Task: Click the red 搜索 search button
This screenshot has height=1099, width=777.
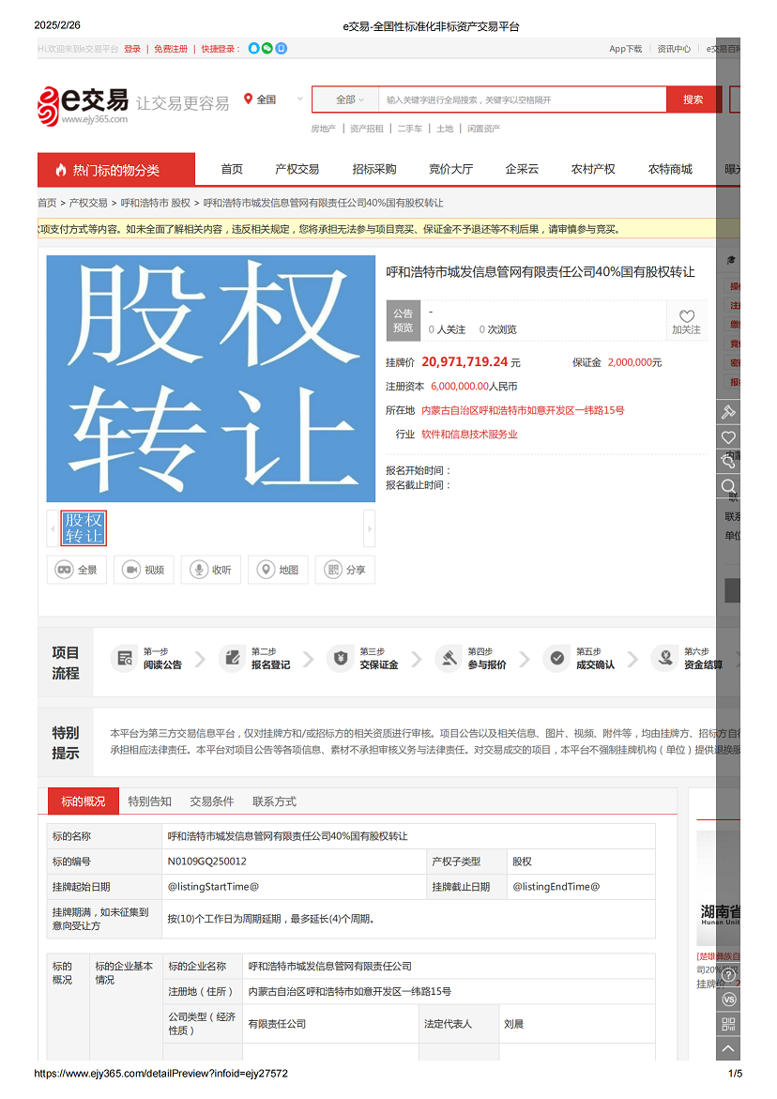Action: tap(693, 99)
